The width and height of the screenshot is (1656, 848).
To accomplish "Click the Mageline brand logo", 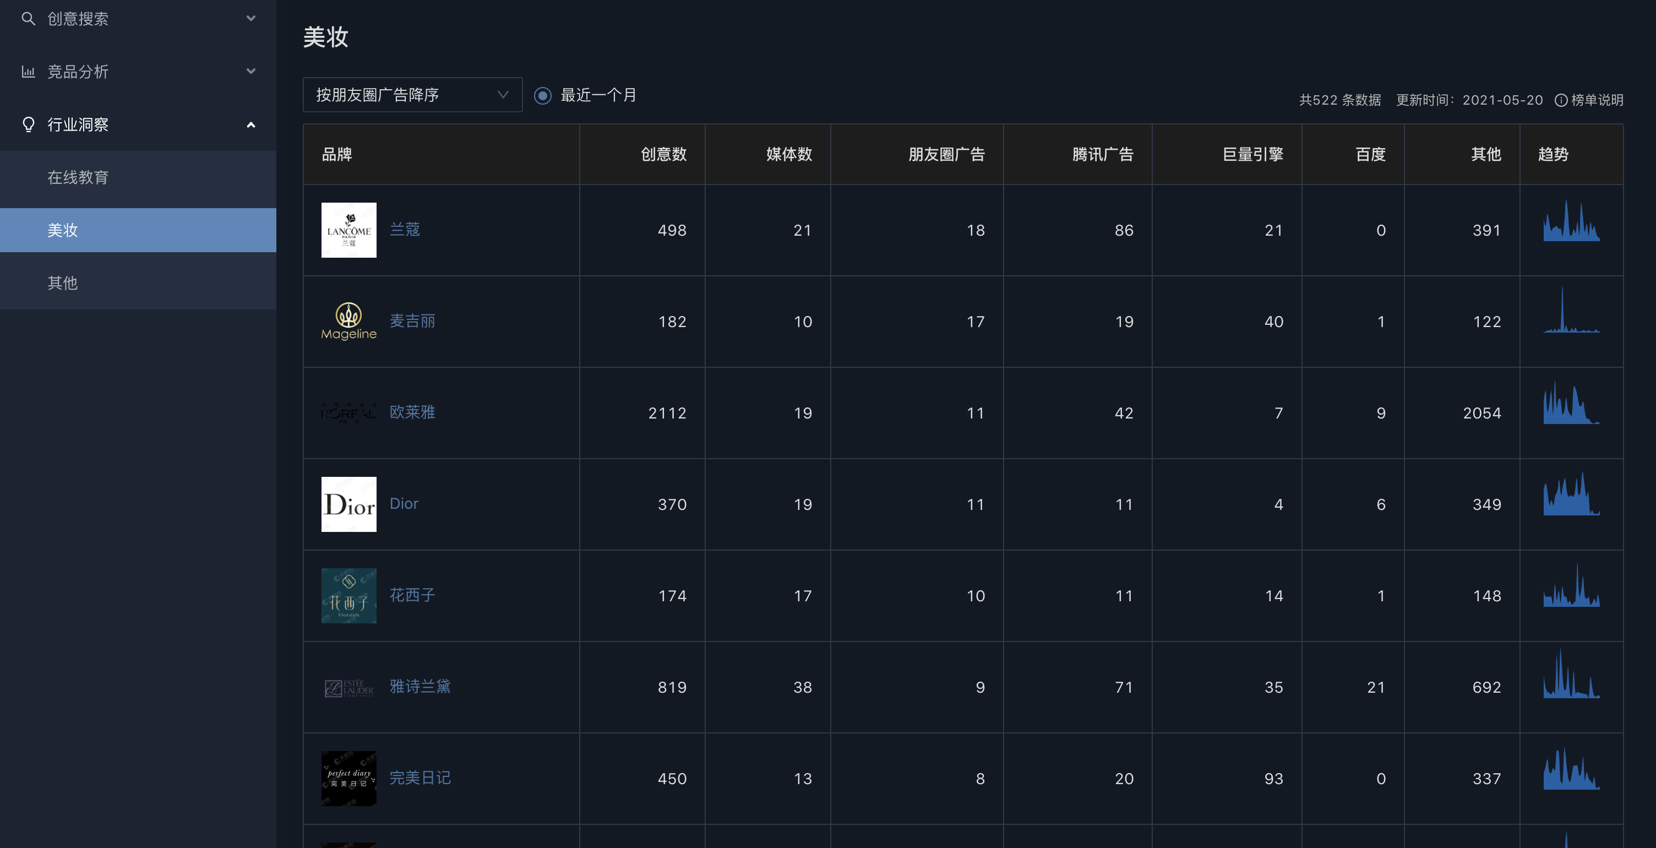I will click(x=348, y=322).
